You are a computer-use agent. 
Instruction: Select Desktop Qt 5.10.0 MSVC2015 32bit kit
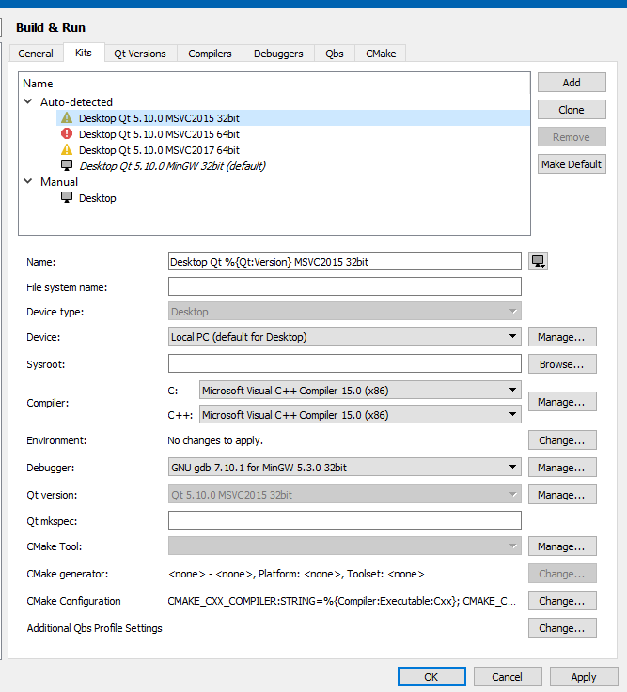[293, 117]
